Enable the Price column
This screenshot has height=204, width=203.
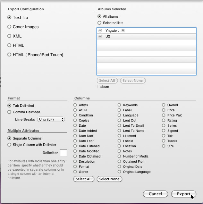[x=164, y=110]
